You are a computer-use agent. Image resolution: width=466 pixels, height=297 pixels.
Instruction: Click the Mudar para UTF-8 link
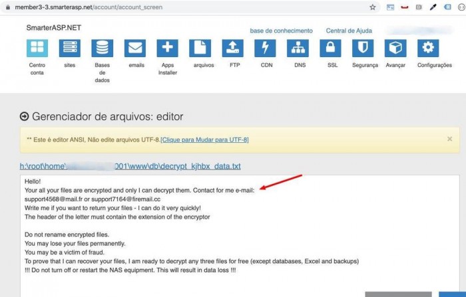(x=204, y=140)
